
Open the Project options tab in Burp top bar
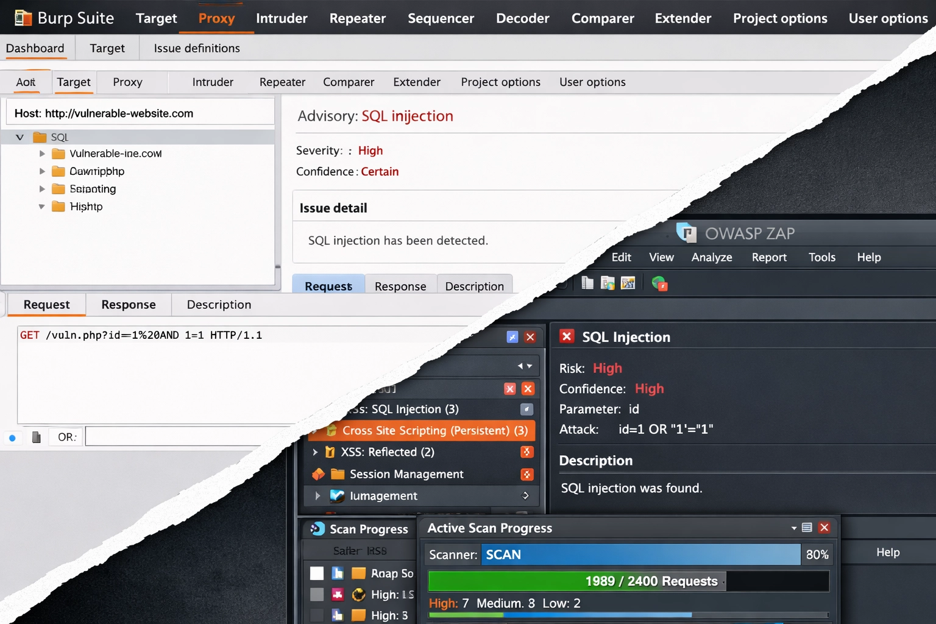coord(780,18)
